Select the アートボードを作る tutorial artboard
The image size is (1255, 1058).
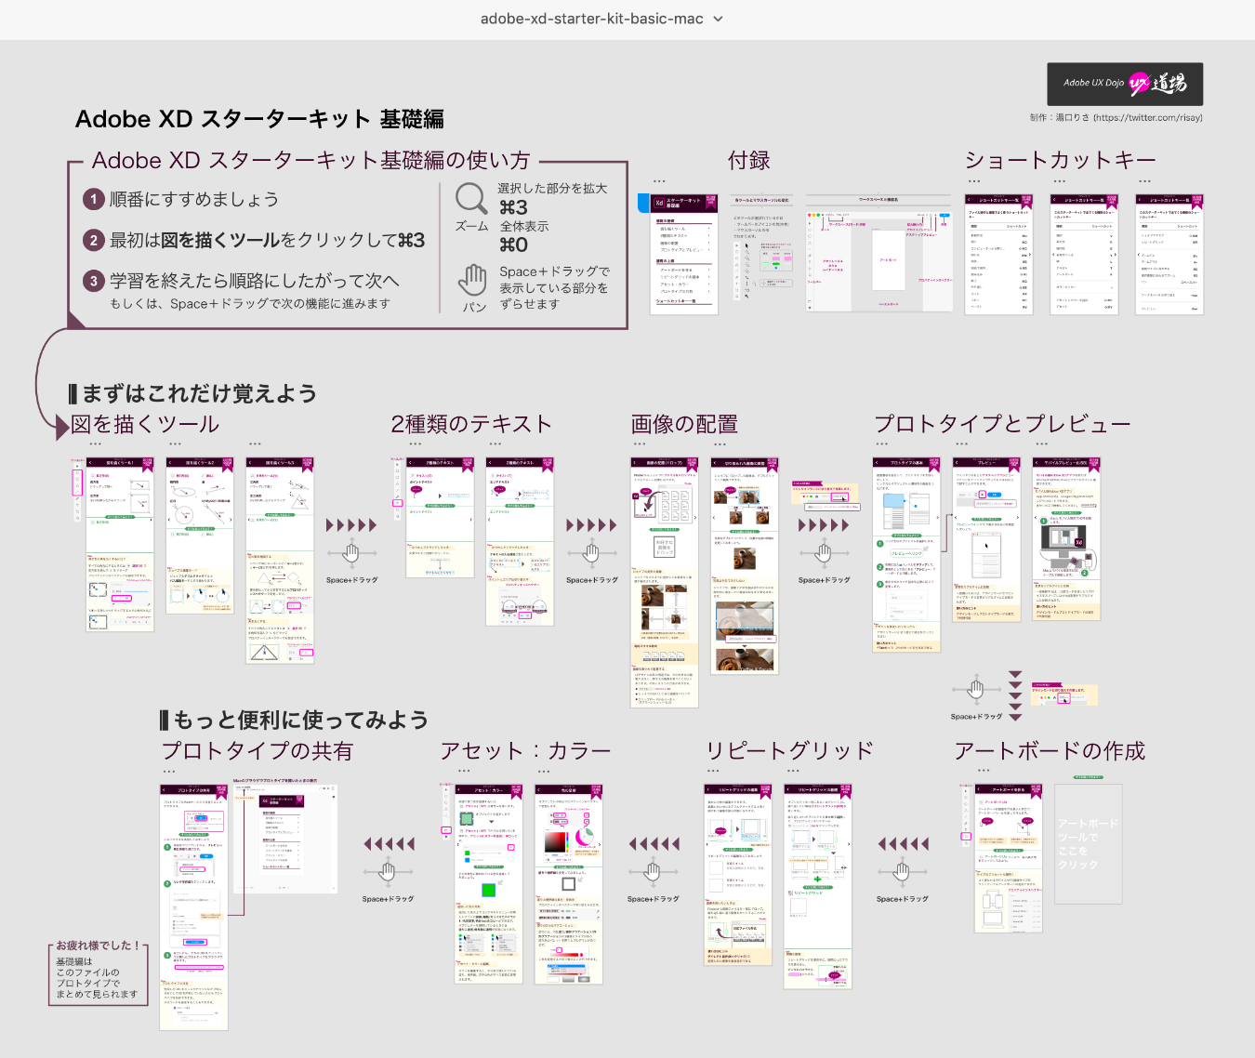coord(1009,859)
